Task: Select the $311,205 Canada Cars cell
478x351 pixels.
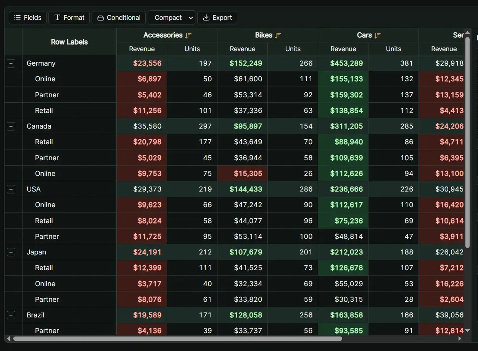Action: tap(343, 126)
